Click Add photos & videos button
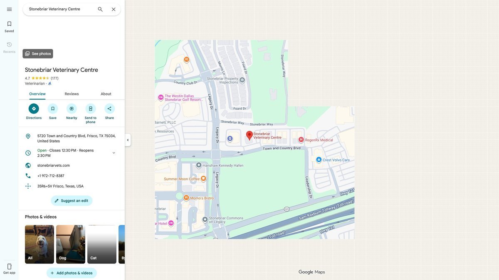Image resolution: width=499 pixels, height=280 pixels. tap(72, 273)
